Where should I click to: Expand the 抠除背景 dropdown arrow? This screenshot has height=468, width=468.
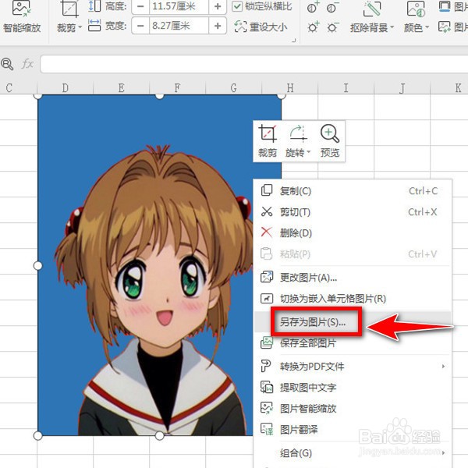392,27
